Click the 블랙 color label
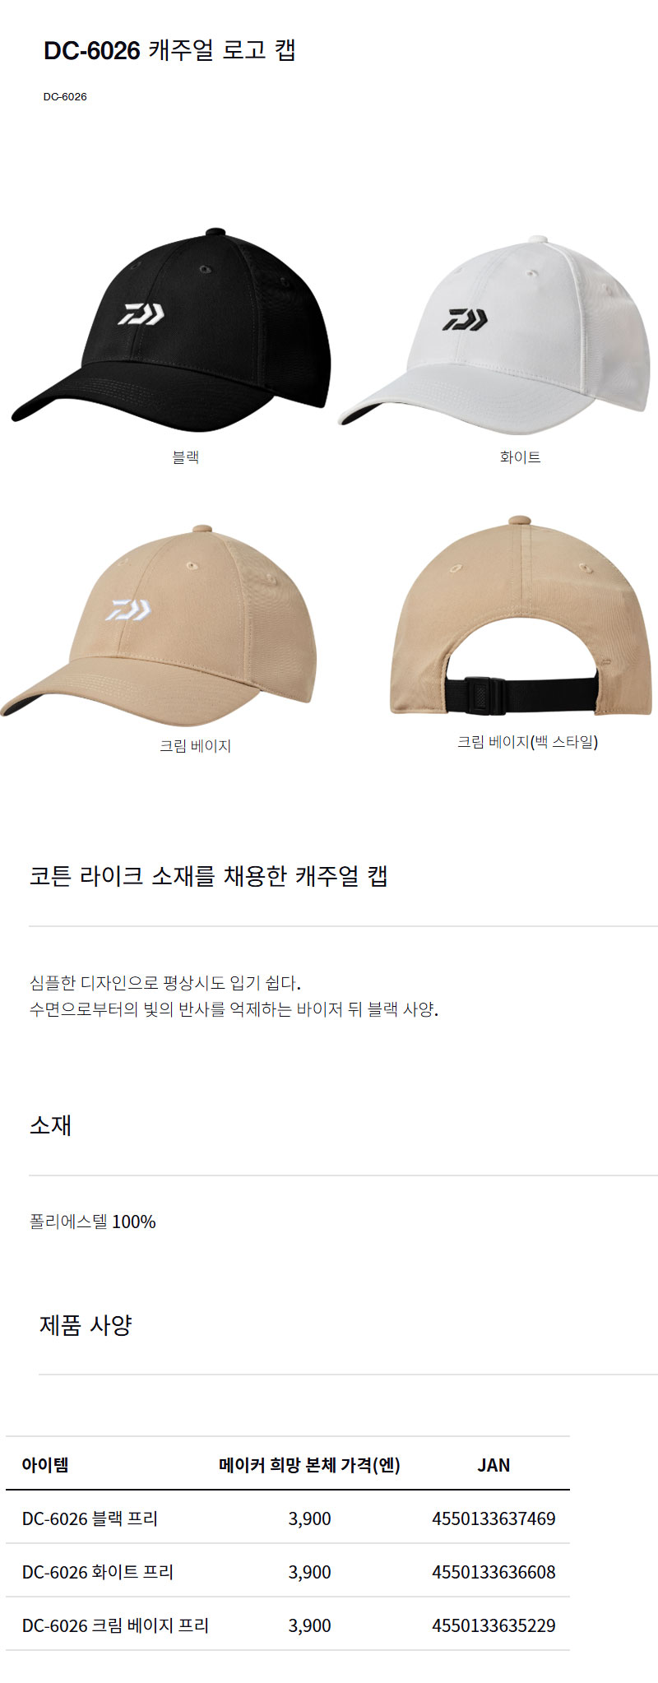Viewport: 658px width, 1683px height. click(185, 457)
